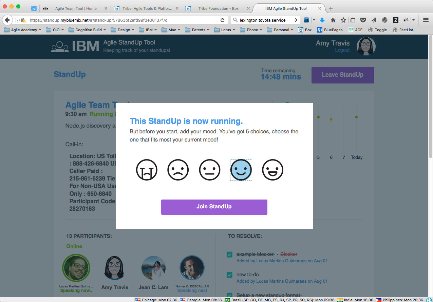This screenshot has width=433, height=302.
Task: Click the Philippines world clock in status bar
Action: pos(400,300)
